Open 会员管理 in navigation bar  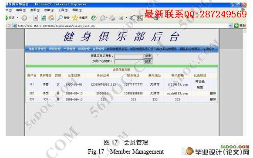pos(98,49)
